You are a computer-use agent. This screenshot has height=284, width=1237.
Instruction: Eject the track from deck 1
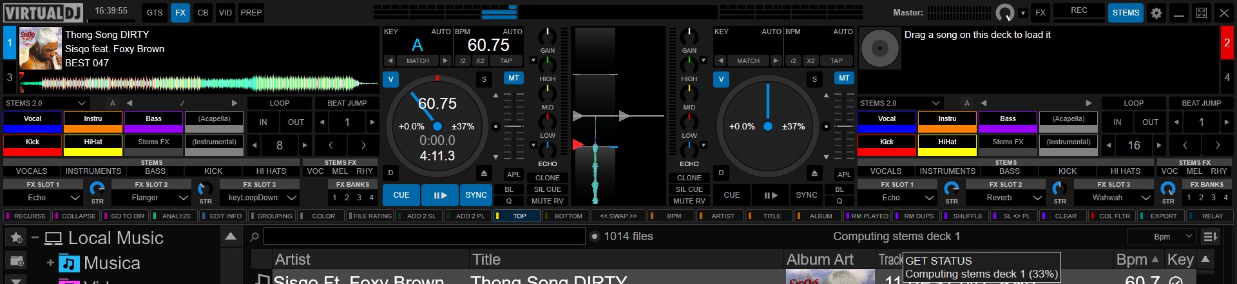(484, 173)
